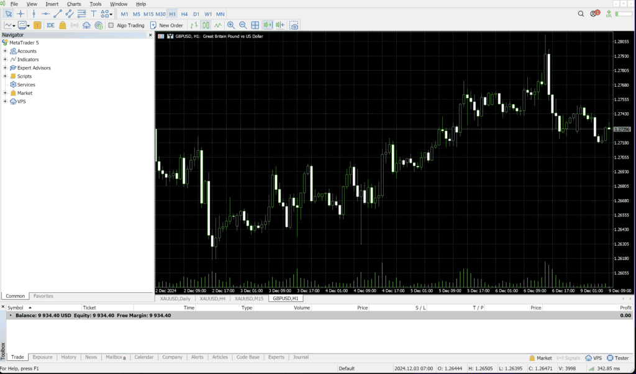Take a chart screenshot with camera icon

point(294,25)
